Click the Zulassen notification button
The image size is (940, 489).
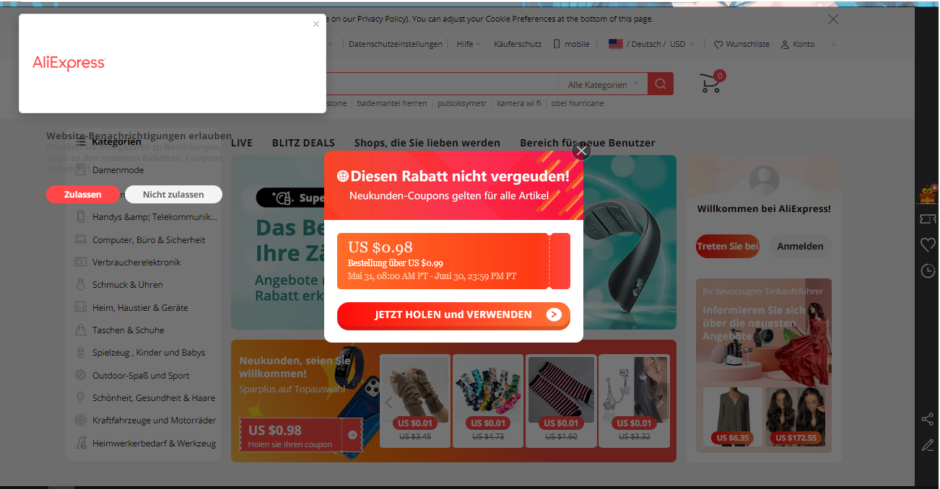point(83,195)
